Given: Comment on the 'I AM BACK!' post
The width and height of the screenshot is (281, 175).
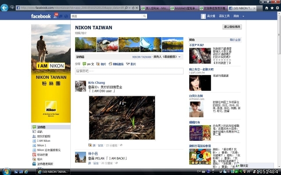Looking at the screenshot, I should [96, 163].
